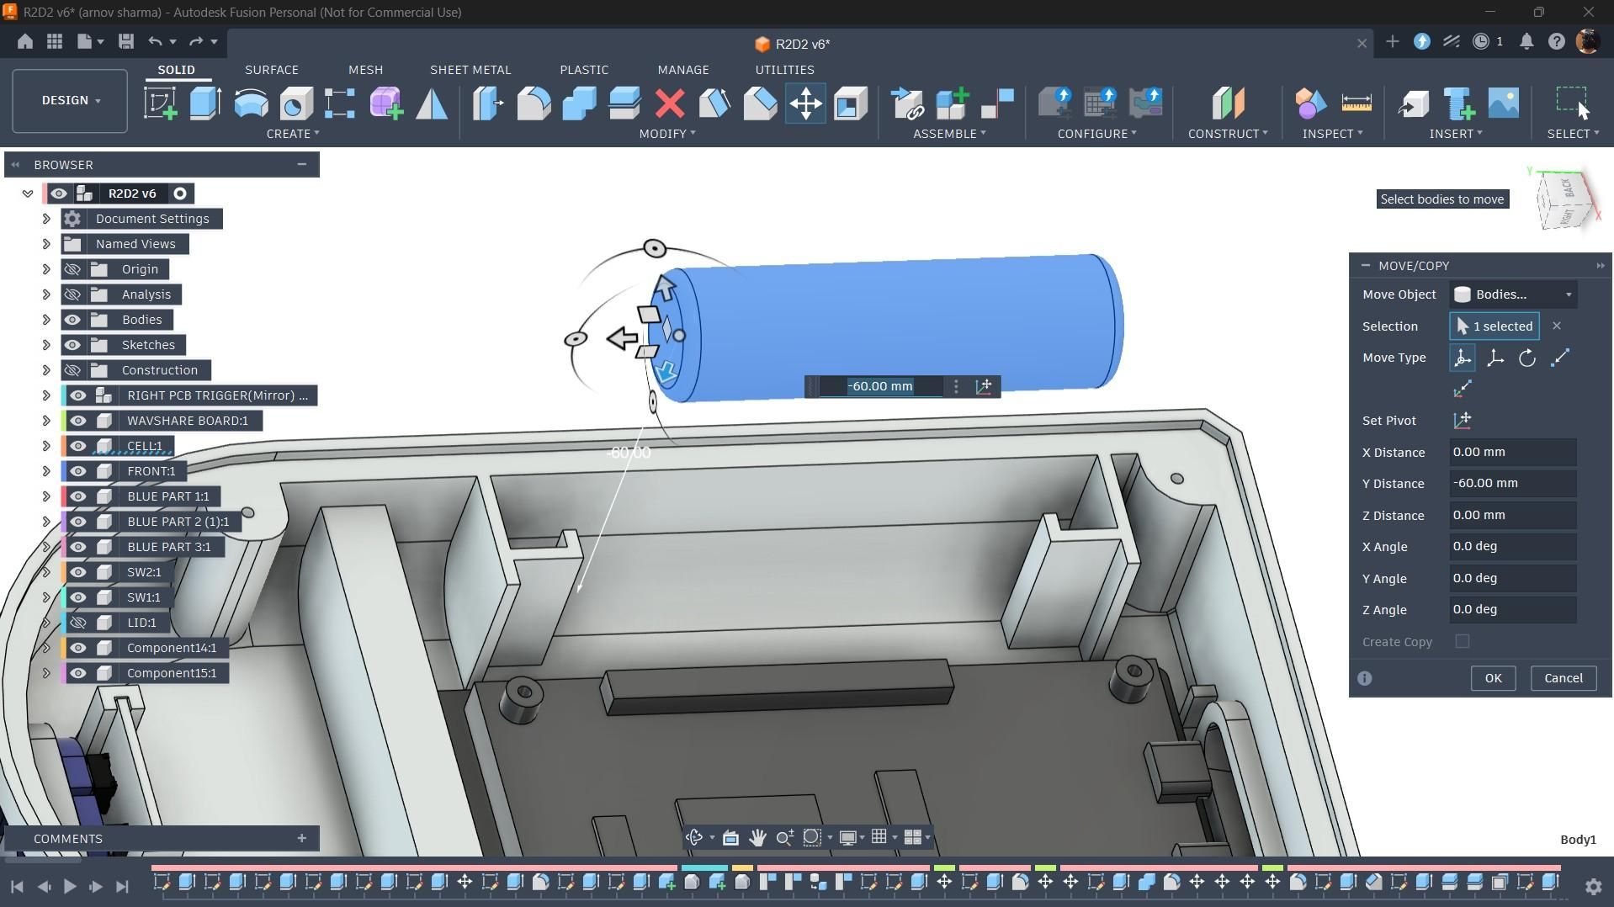Select the Measure tool
The width and height of the screenshot is (1614, 907).
pos(1357,103)
